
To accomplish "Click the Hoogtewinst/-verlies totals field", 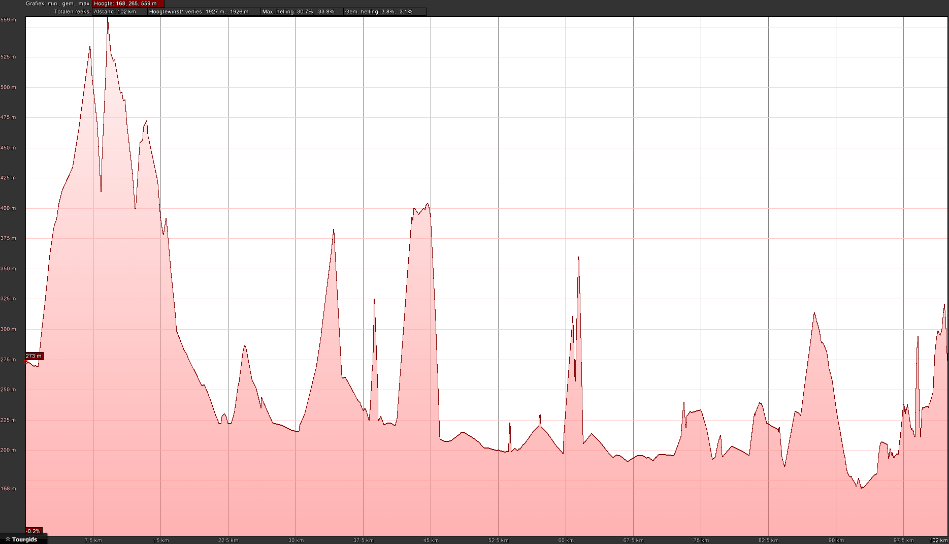I will point(203,12).
